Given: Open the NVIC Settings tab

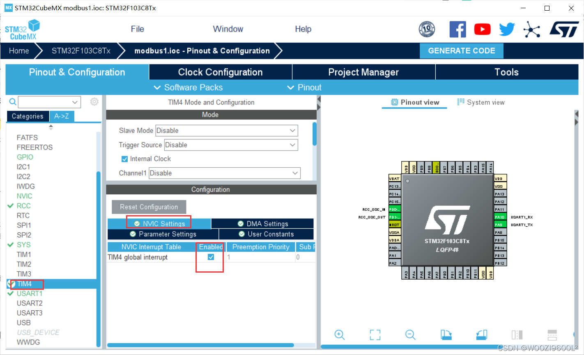Looking at the screenshot, I should point(159,224).
